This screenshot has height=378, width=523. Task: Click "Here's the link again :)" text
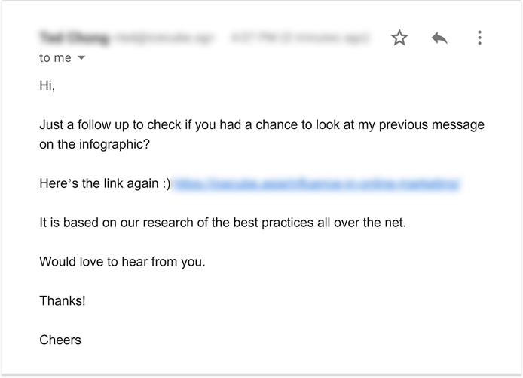click(x=105, y=183)
